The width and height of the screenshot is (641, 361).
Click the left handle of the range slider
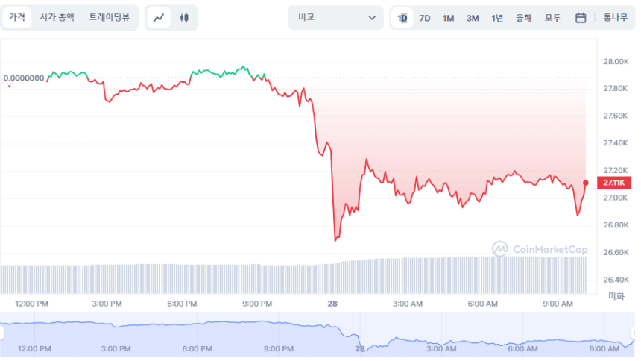pos(2,335)
